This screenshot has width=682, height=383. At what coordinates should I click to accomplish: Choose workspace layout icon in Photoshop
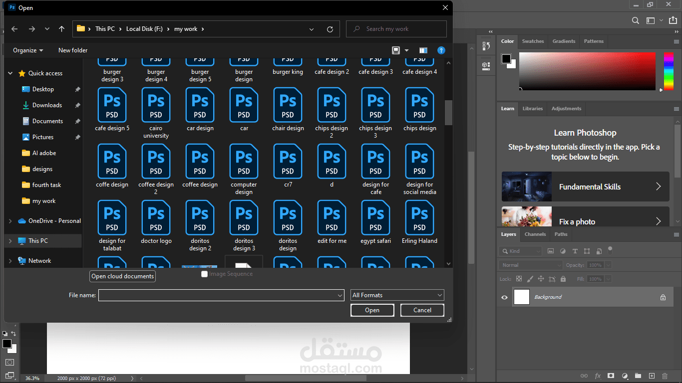[650, 20]
